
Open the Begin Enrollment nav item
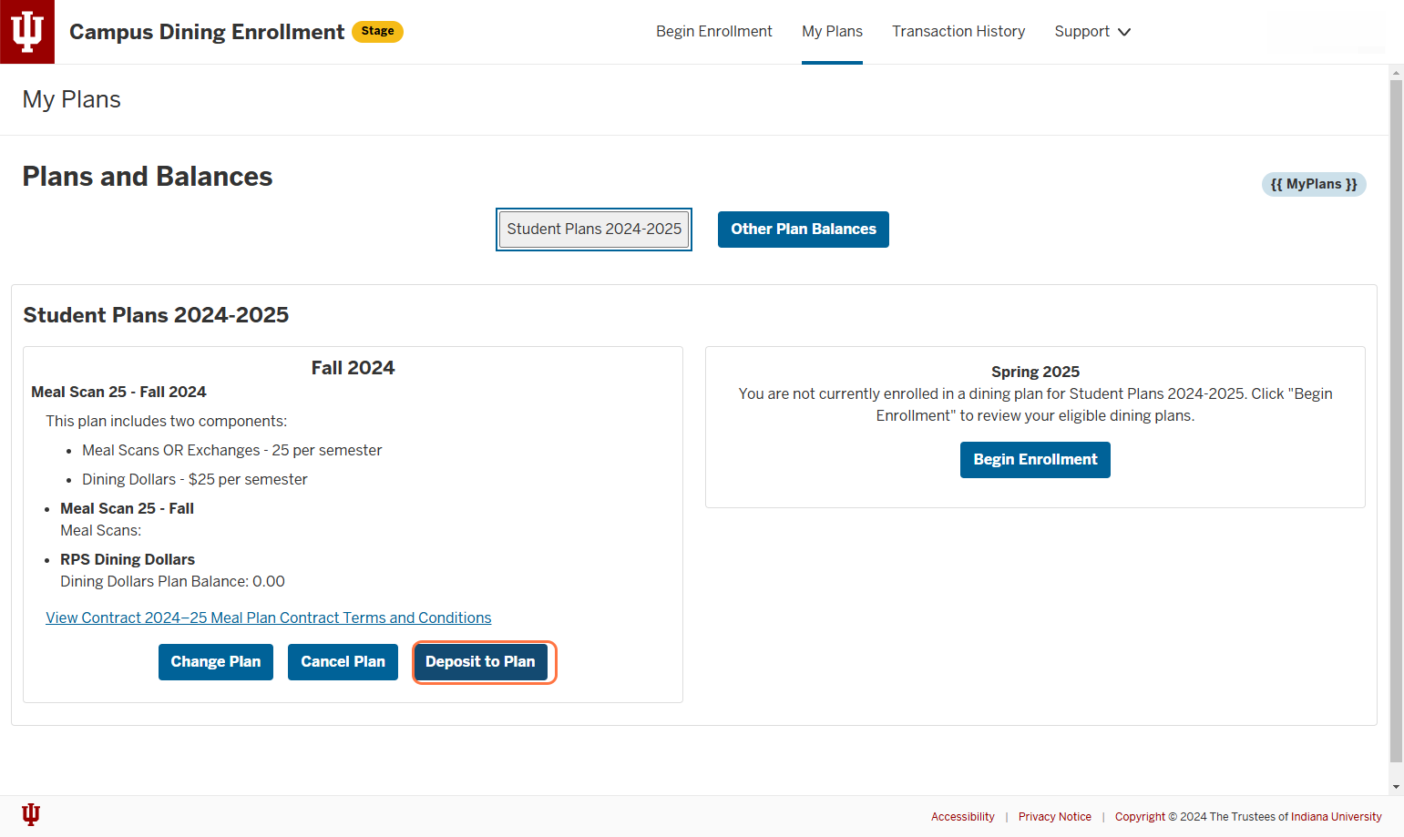click(x=714, y=32)
